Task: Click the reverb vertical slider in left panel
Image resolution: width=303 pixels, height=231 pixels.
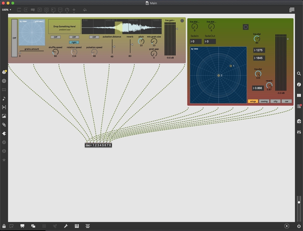Action: (x=130, y=46)
